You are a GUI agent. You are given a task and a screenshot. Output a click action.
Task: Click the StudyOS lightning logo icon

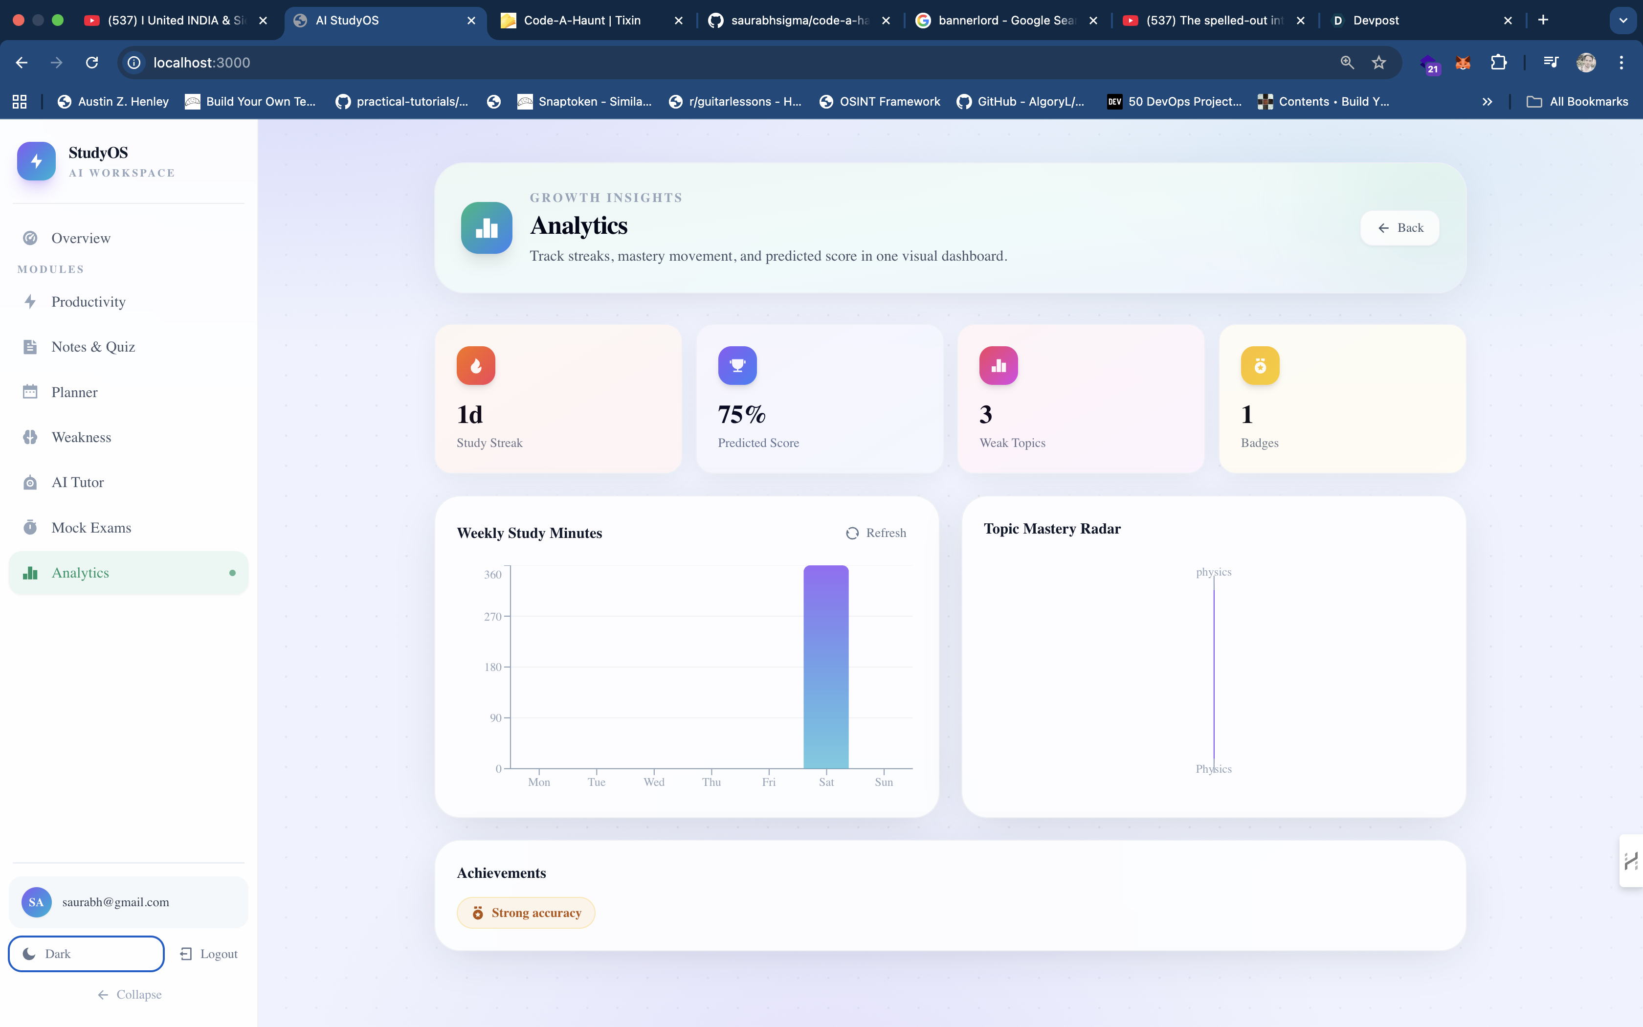coord(36,161)
